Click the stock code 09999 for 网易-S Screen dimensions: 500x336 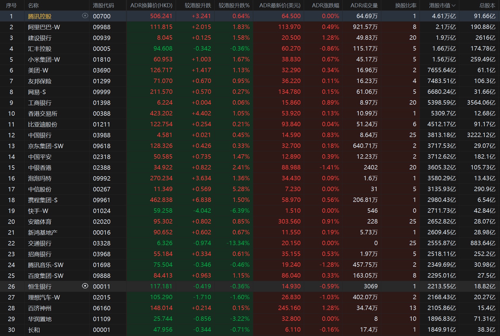[101, 92]
